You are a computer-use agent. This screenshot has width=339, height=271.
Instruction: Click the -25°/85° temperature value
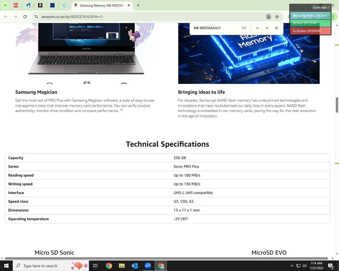point(181,219)
